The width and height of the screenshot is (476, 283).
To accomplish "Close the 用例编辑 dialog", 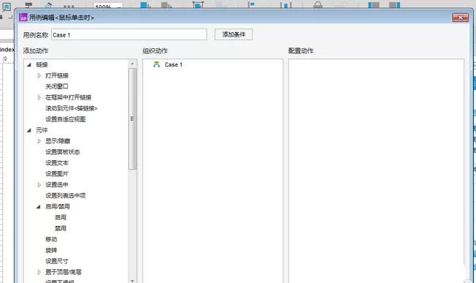I will click(x=460, y=18).
